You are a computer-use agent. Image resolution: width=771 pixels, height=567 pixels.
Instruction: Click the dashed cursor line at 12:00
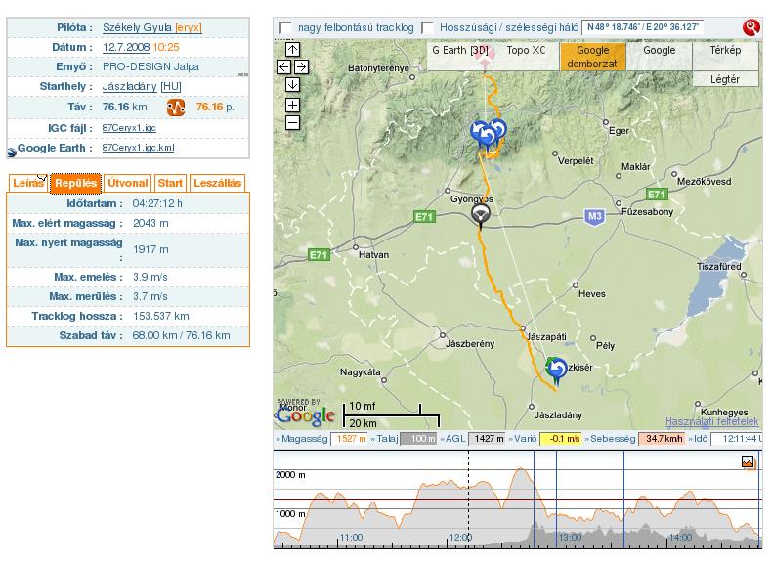pos(469,500)
